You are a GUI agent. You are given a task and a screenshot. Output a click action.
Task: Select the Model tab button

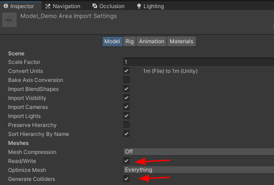(112, 41)
